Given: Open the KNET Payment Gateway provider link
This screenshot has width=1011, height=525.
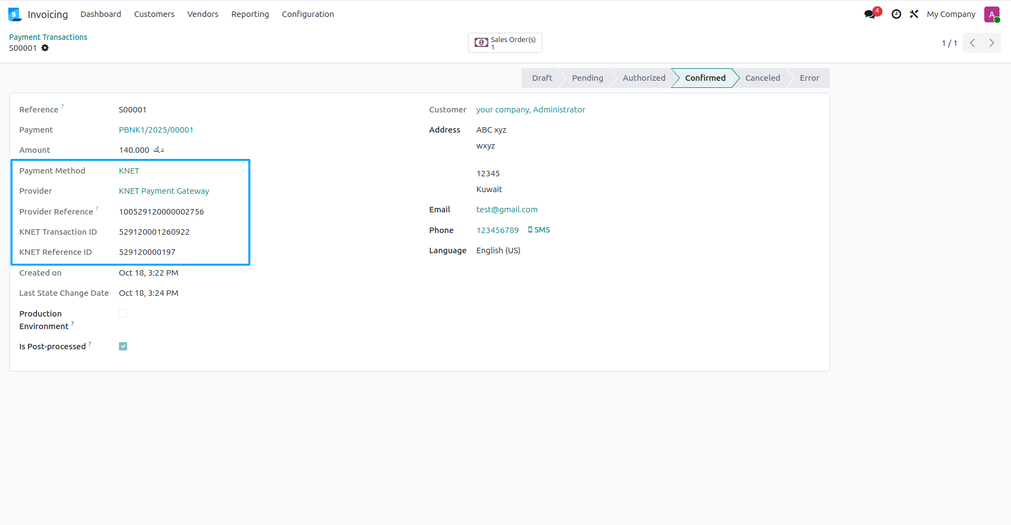Looking at the screenshot, I should pyautogui.click(x=164, y=191).
